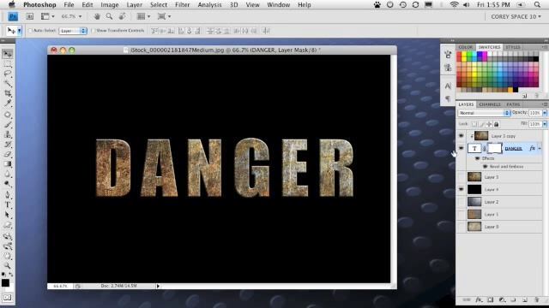This screenshot has height=308, width=549.
Task: Select the Move tool in the toolbox
Action: [x=8, y=54]
